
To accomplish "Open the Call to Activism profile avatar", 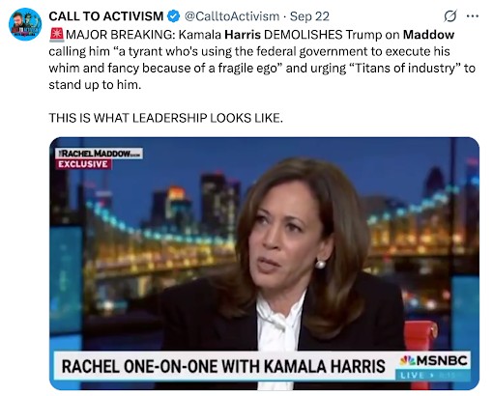I will click(x=25, y=24).
